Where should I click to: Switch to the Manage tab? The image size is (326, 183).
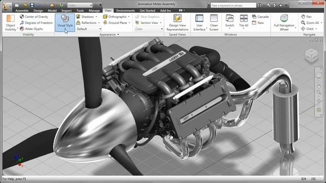click(94, 11)
